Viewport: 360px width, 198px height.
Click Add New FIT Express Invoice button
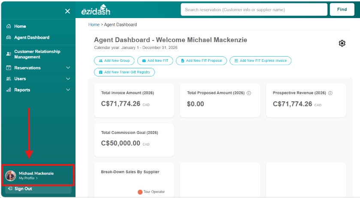260,61
